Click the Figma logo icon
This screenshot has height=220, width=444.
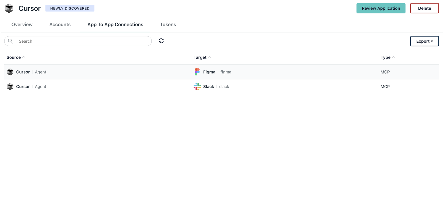click(197, 72)
